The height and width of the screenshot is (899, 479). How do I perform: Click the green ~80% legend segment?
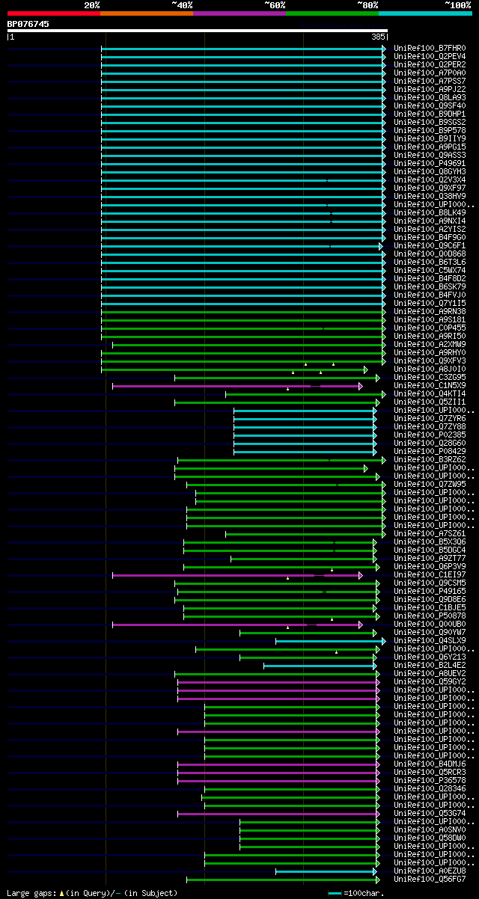[332, 13]
